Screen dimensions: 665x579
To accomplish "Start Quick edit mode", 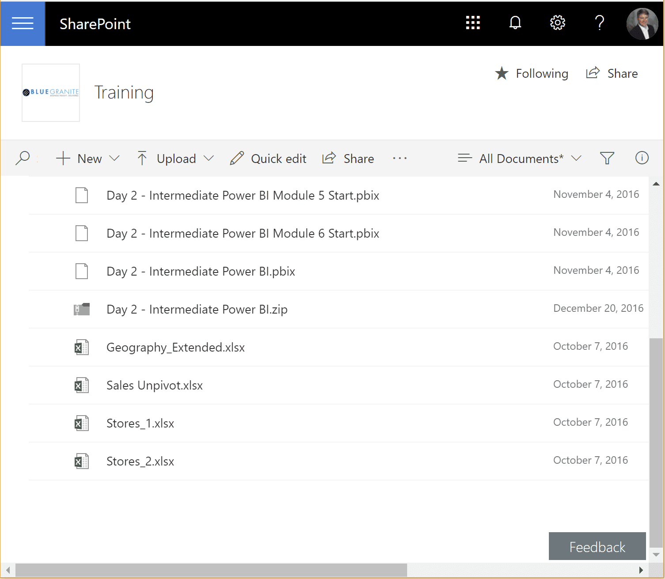I will click(x=268, y=159).
